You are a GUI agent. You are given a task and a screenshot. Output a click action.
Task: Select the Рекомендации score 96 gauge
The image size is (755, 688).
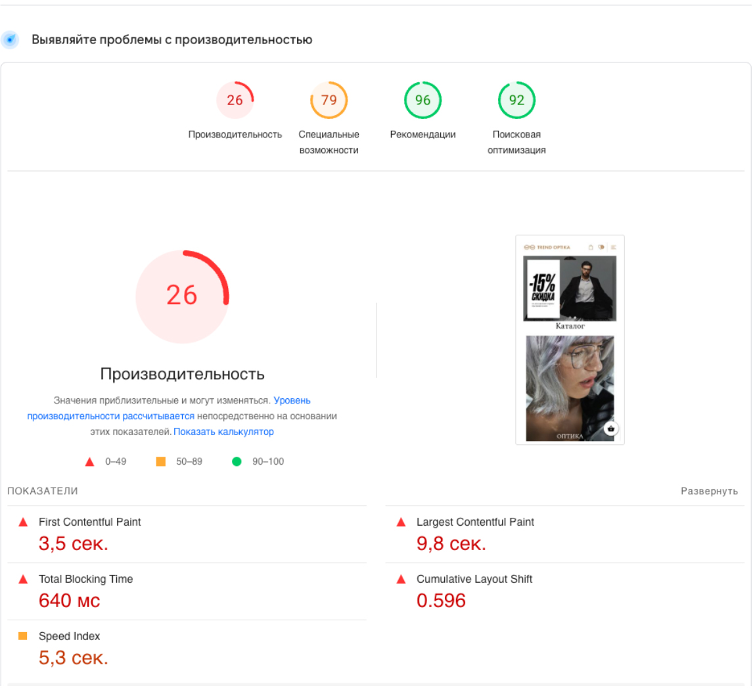coord(423,101)
